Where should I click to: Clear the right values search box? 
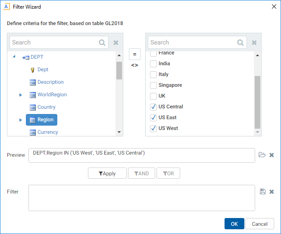pos(254,43)
